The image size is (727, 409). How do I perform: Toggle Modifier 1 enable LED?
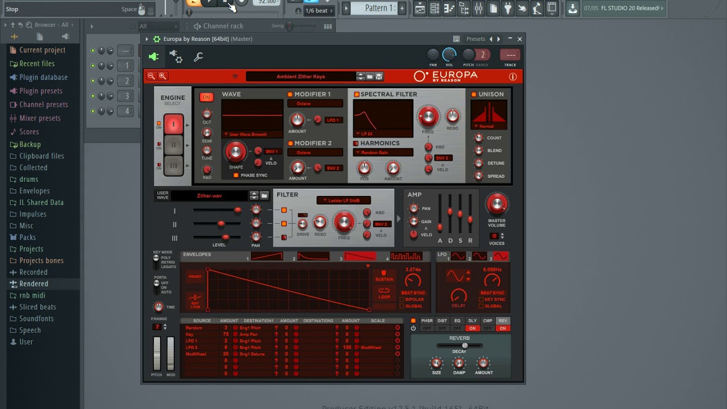pyautogui.click(x=290, y=94)
